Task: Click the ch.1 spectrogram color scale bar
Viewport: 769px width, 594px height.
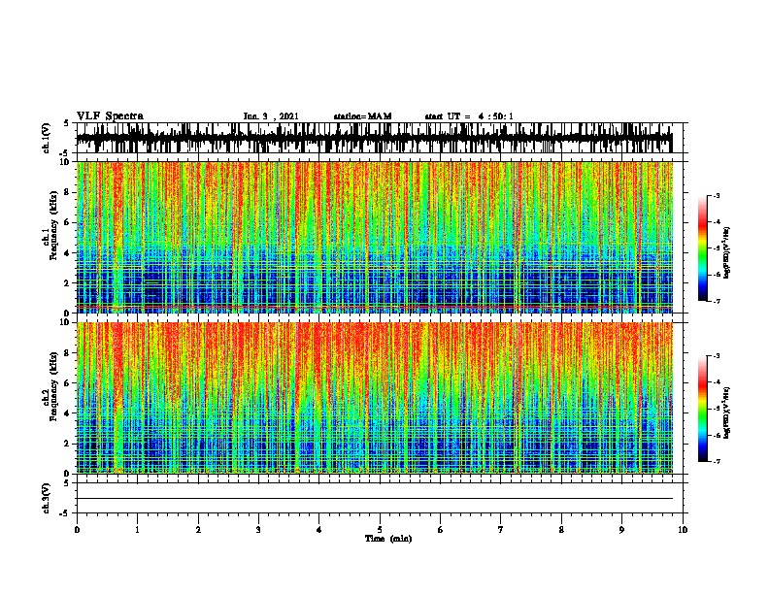Action: (702, 248)
